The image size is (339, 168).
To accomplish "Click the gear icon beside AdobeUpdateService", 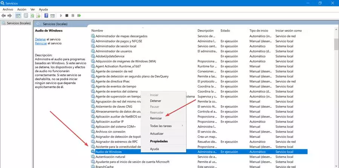I will (x=93, y=56).
